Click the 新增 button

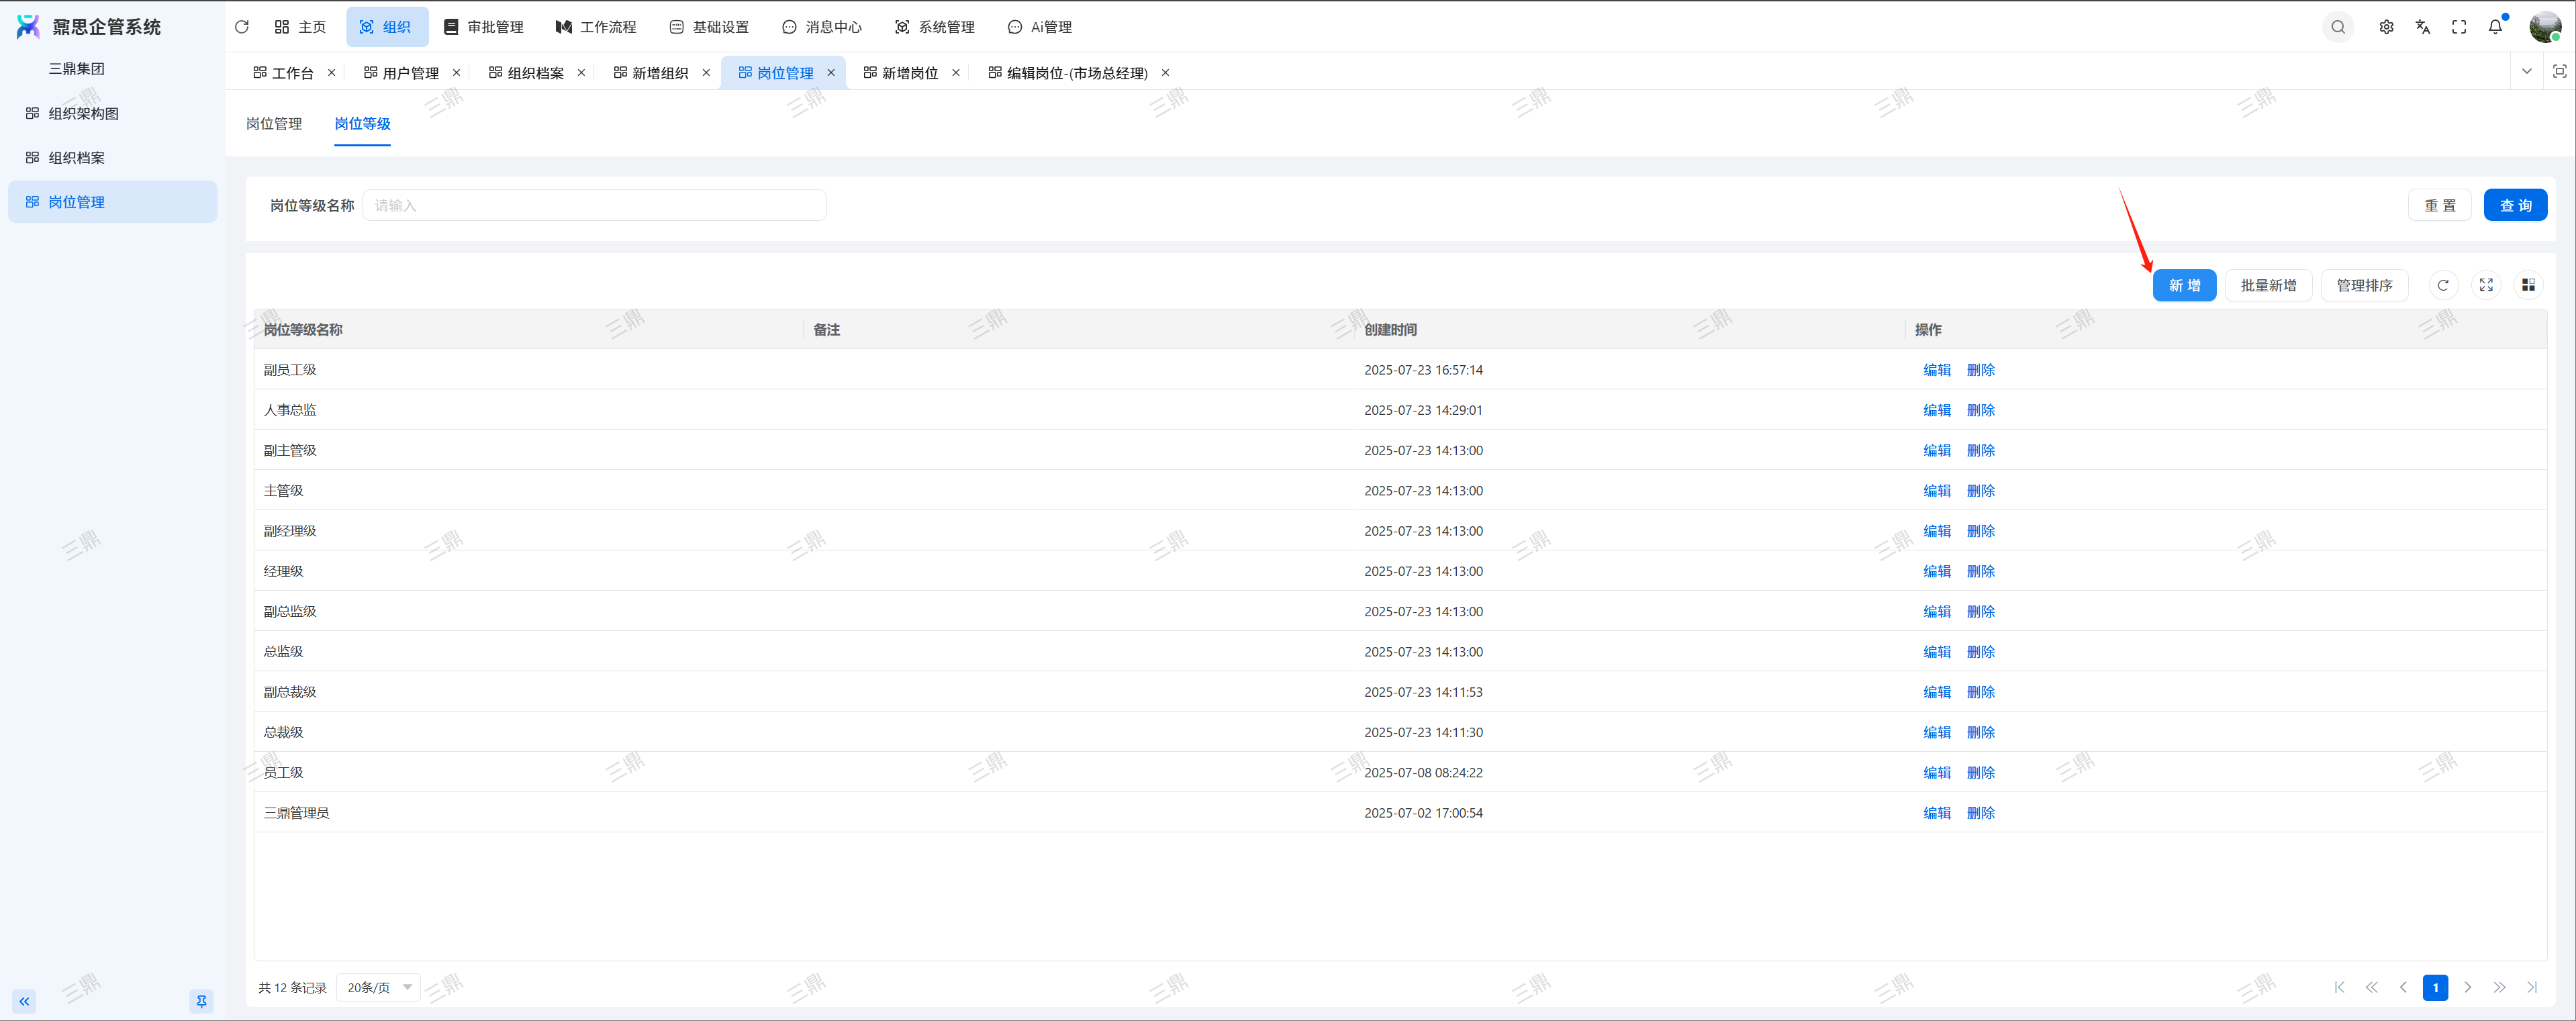click(x=2184, y=285)
